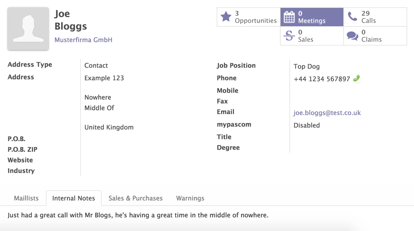This screenshot has height=231, width=414.
Task: Open the 3 Opportunities button
Action: 255,17
